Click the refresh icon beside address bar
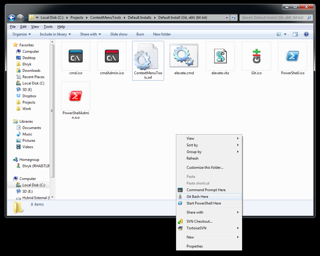The width and height of the screenshot is (320, 256). pos(233,18)
